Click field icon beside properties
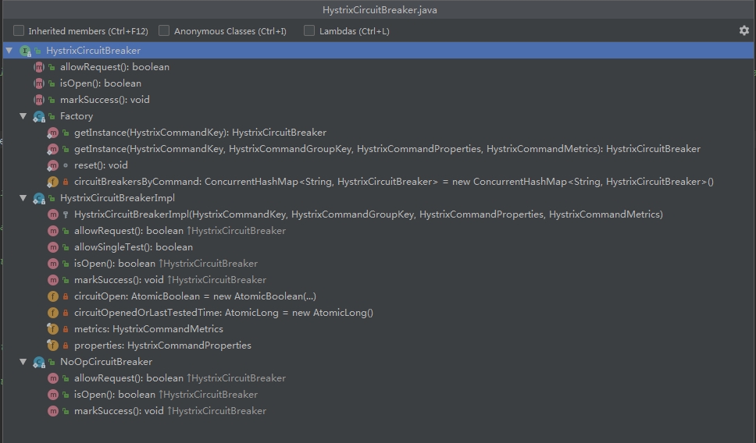The width and height of the screenshot is (756, 443). (52, 346)
